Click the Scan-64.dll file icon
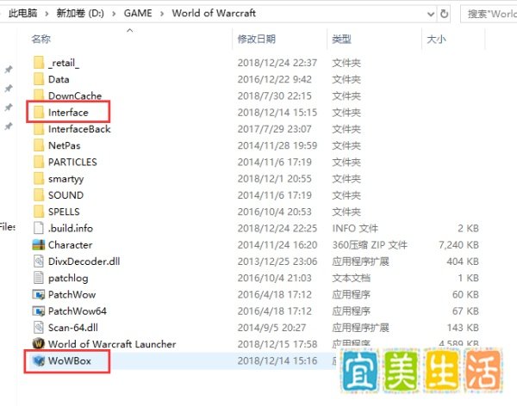 point(39,328)
